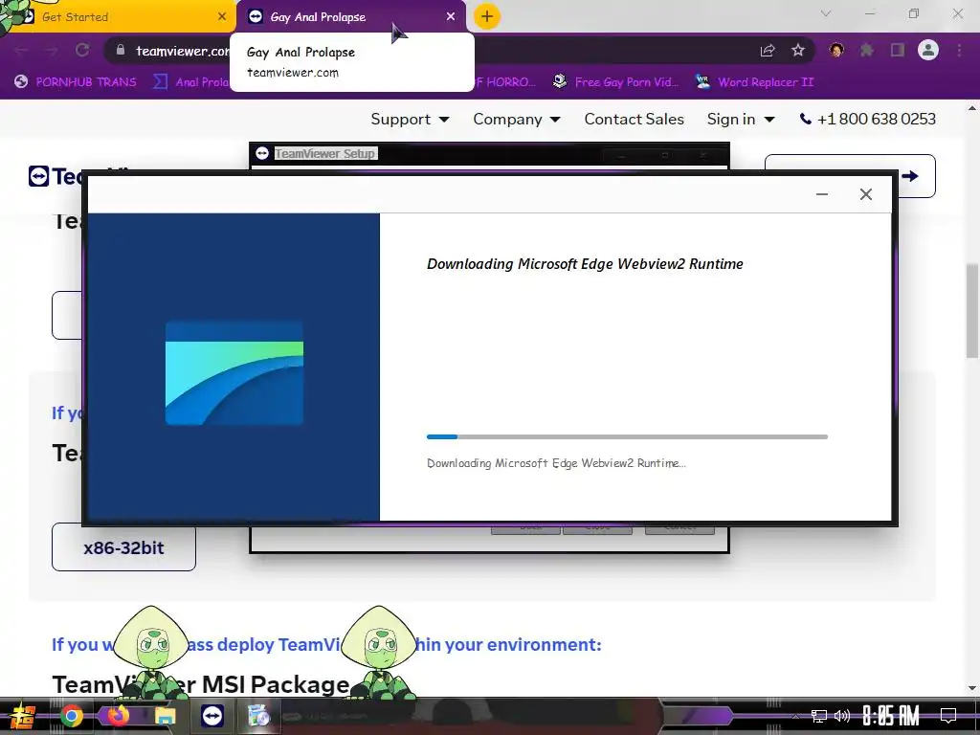
Task: Open a new tab with plus button
Action: [x=487, y=17]
